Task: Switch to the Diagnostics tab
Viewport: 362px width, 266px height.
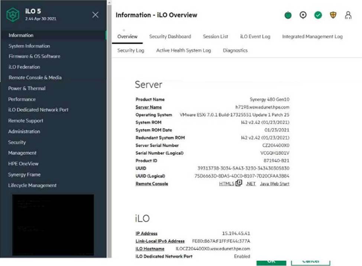Action: coord(235,50)
